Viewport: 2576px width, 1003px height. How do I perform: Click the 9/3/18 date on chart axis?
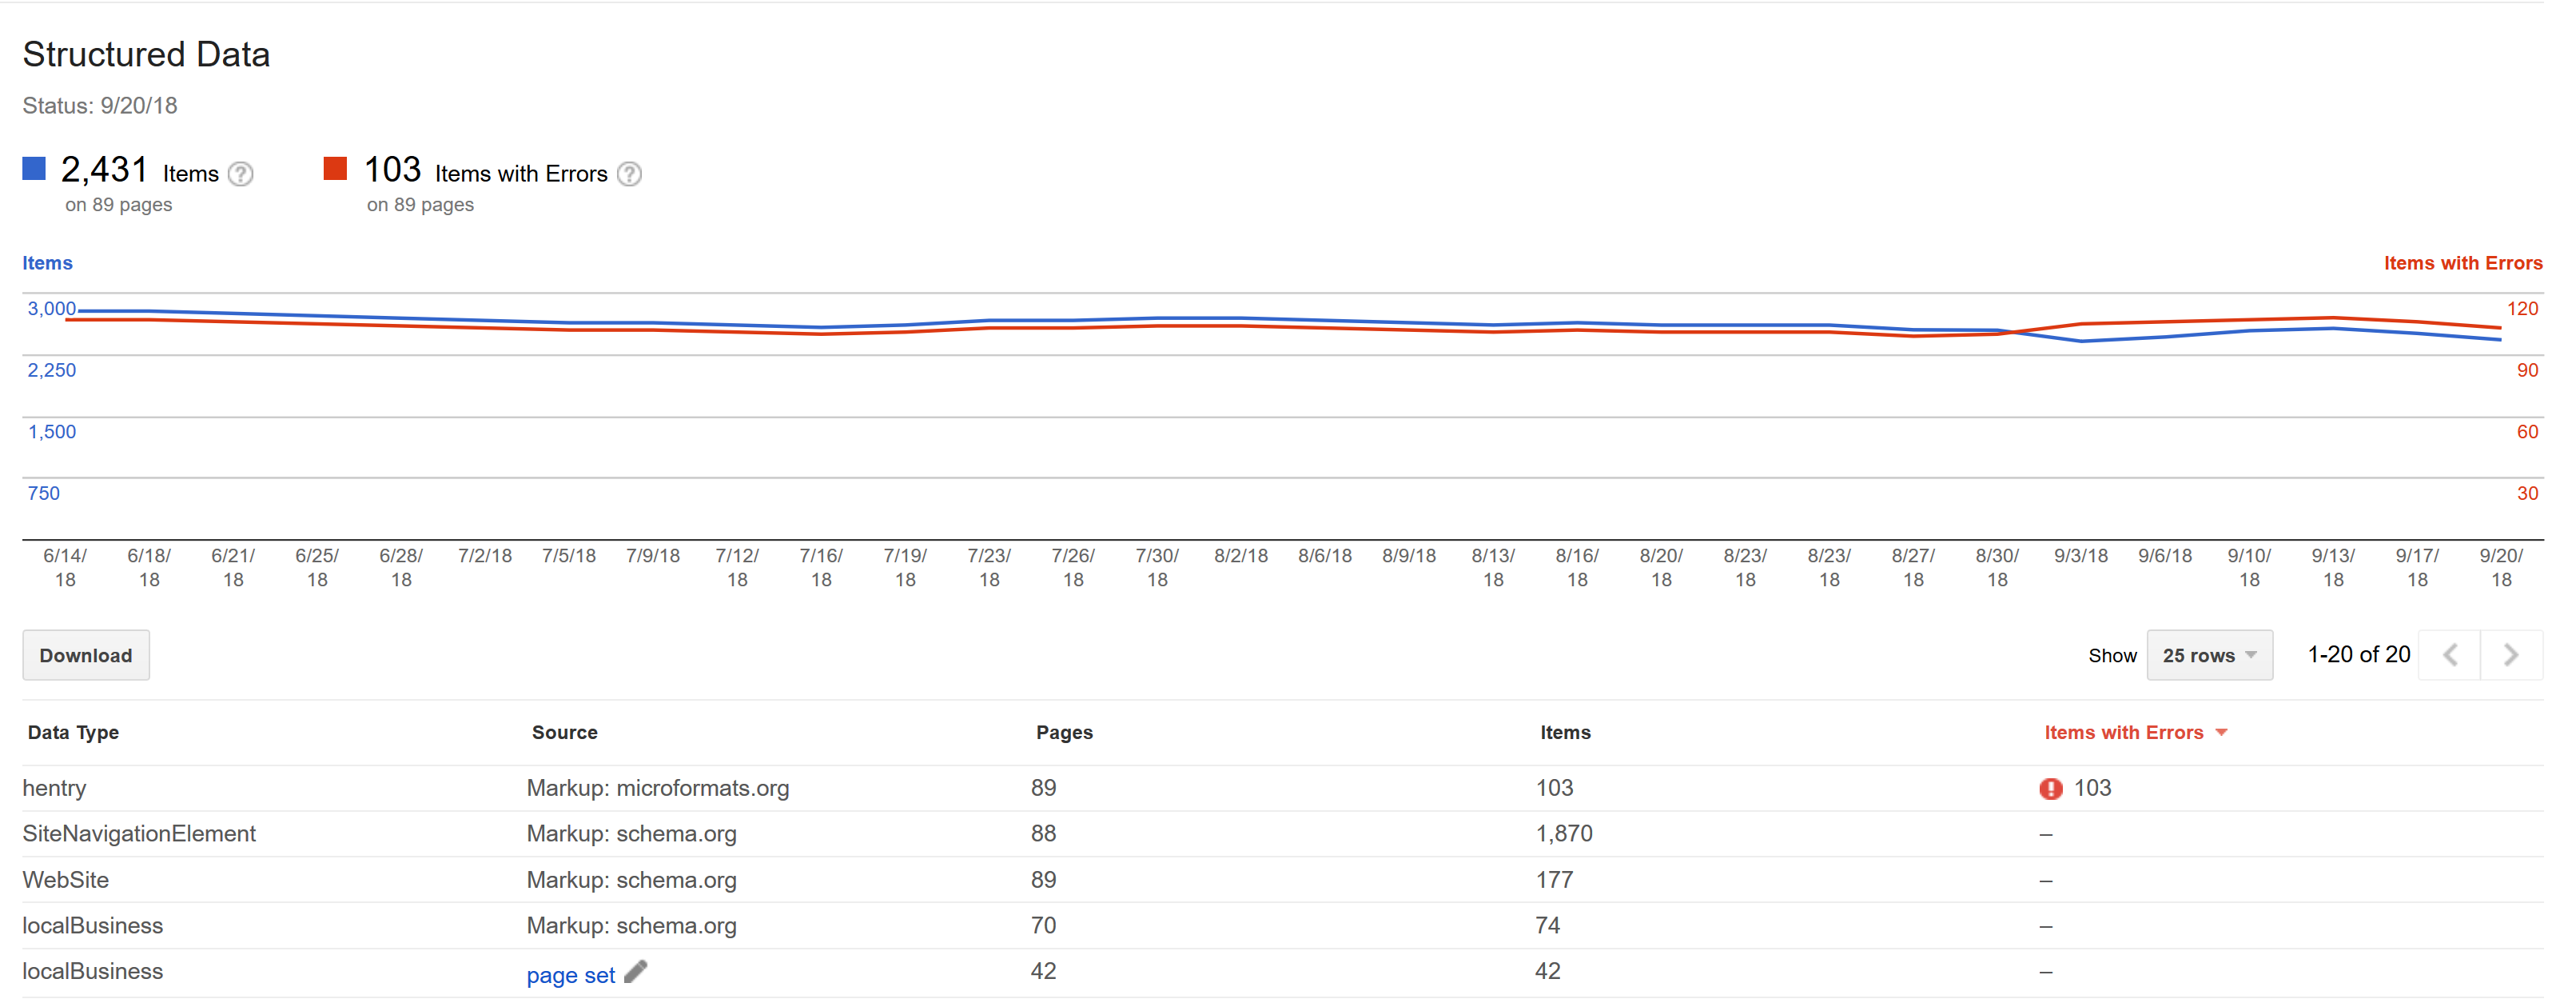[x=2080, y=557]
